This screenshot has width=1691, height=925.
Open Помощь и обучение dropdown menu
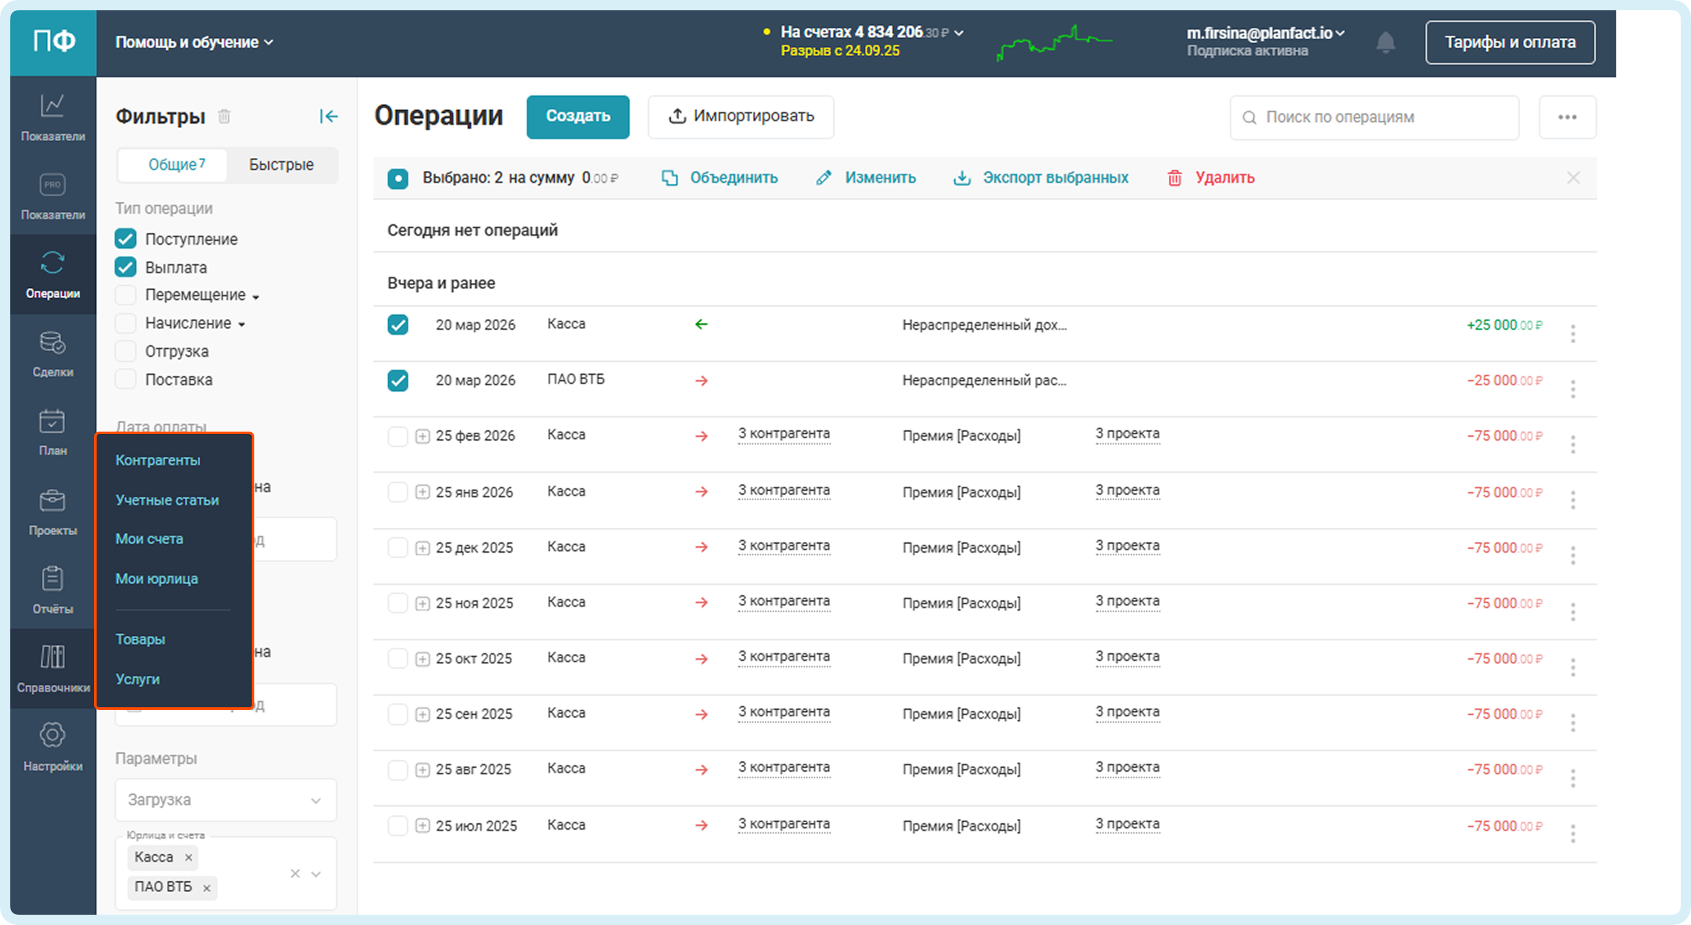tap(194, 43)
